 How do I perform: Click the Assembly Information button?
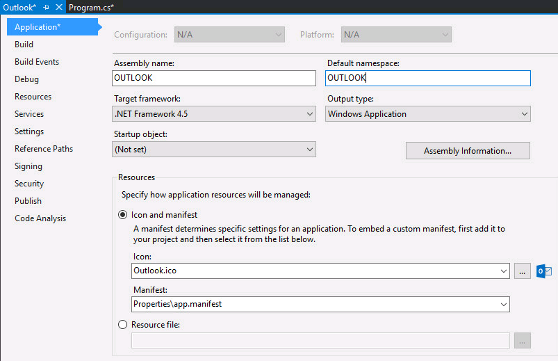tap(468, 151)
